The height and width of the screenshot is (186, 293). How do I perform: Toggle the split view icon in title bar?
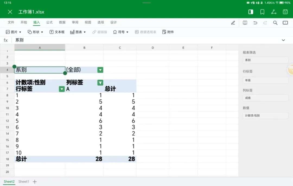(250, 12)
